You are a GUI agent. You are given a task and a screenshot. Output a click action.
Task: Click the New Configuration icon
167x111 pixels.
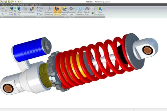tap(100, 9)
